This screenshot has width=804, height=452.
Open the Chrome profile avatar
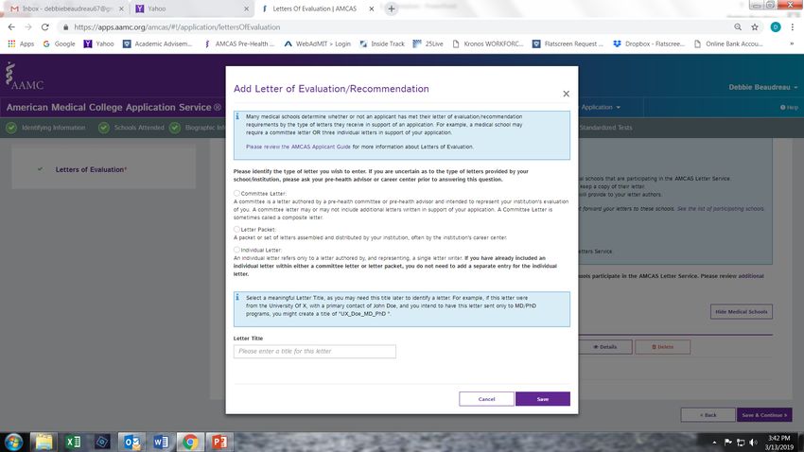click(776, 27)
